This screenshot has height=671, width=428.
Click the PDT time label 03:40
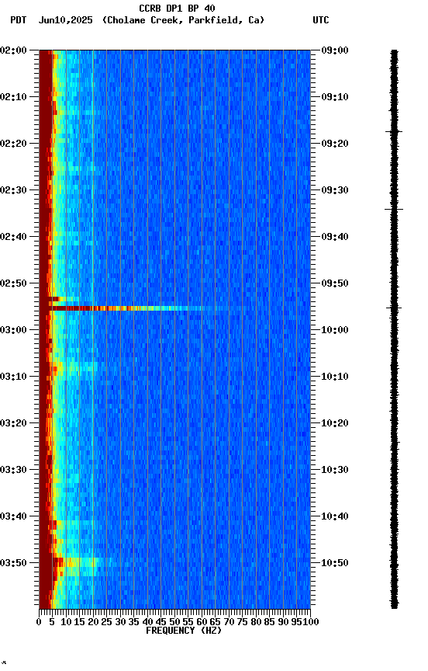point(13,517)
